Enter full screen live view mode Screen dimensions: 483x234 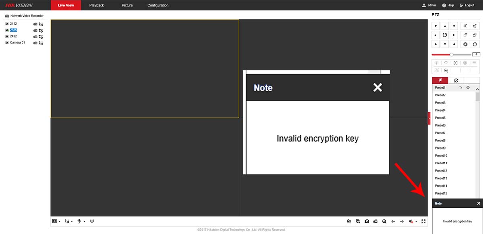(x=423, y=221)
